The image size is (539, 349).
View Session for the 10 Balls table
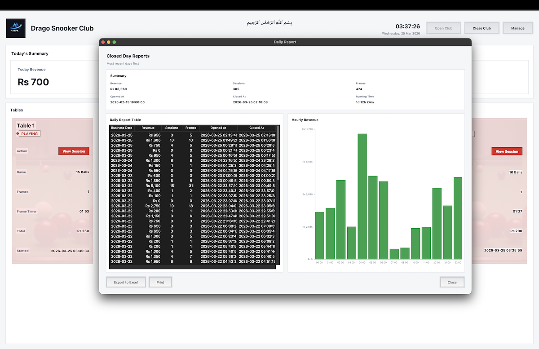coord(507,151)
